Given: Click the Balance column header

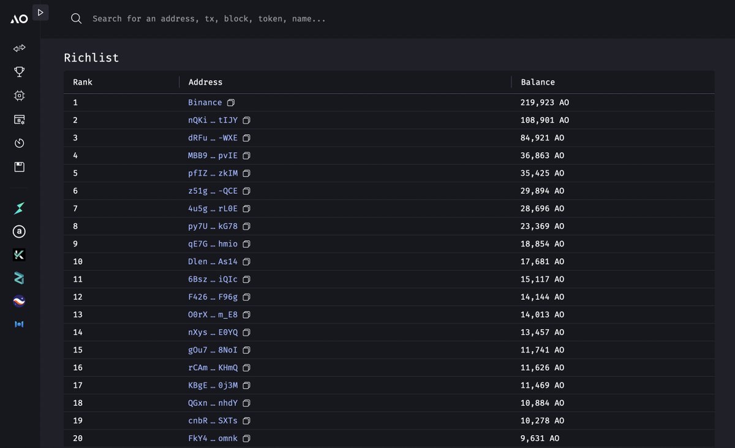Looking at the screenshot, I should pyautogui.click(x=538, y=82).
